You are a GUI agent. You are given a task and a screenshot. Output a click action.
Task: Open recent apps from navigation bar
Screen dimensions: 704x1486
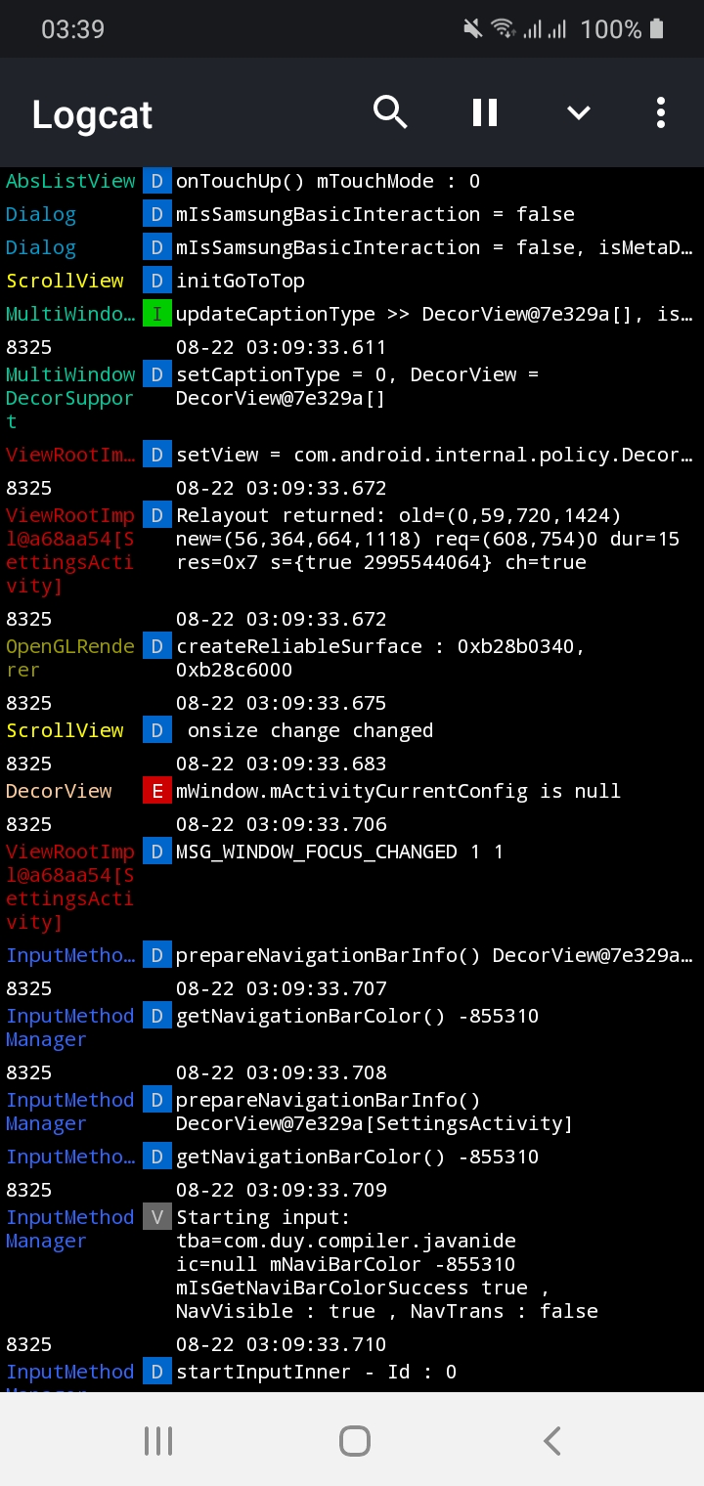point(157,1439)
